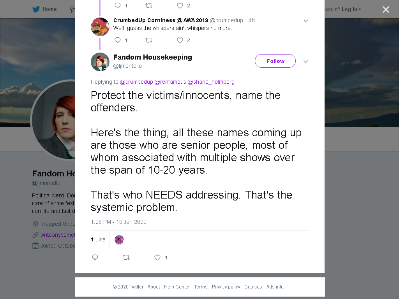The height and width of the screenshot is (299, 399).
Task: Close the tweet overlay with X
Action: tap(386, 9)
